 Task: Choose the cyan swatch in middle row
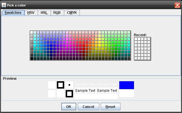(x=35, y=46)
